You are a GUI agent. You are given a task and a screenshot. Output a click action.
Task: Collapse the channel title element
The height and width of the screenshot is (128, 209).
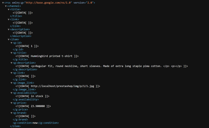pyautogui.click(x=9, y=10)
